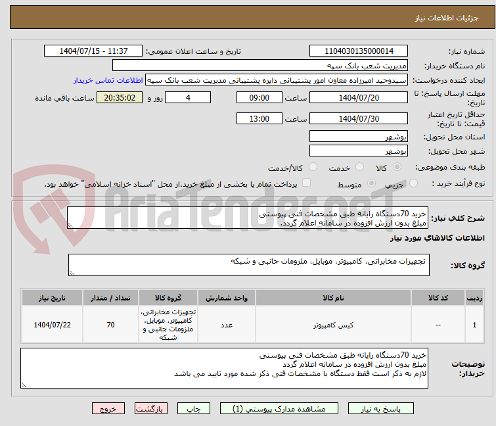Click the price validity date 1404/07/30
The width and height of the screenshot is (496, 426).
pyautogui.click(x=359, y=119)
